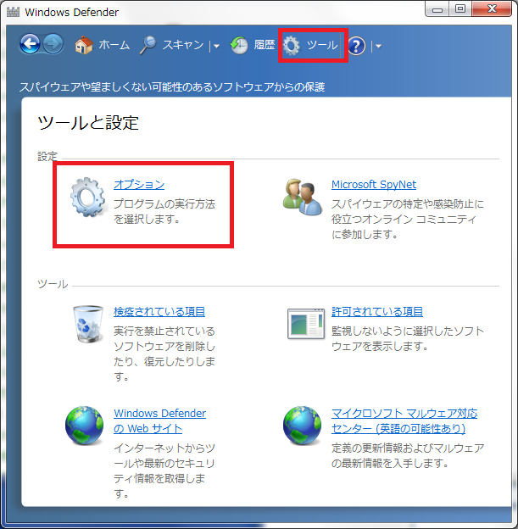The height and width of the screenshot is (529, 518).
Task: Click the ツールと設定 heading text
Action: (88, 123)
